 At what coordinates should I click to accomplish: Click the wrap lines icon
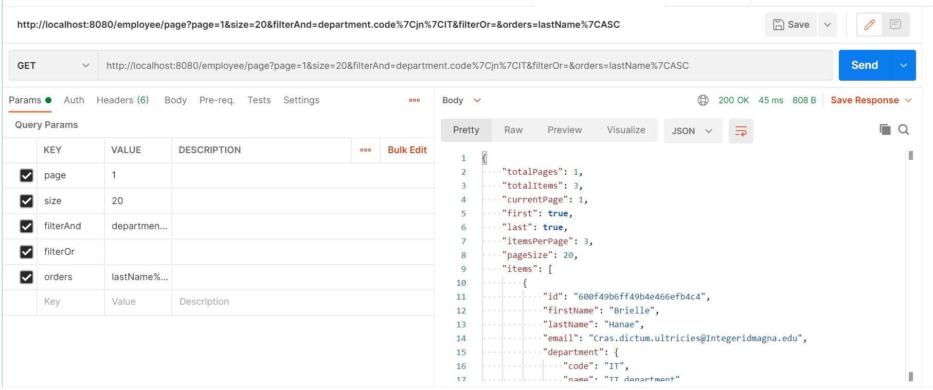[741, 131]
